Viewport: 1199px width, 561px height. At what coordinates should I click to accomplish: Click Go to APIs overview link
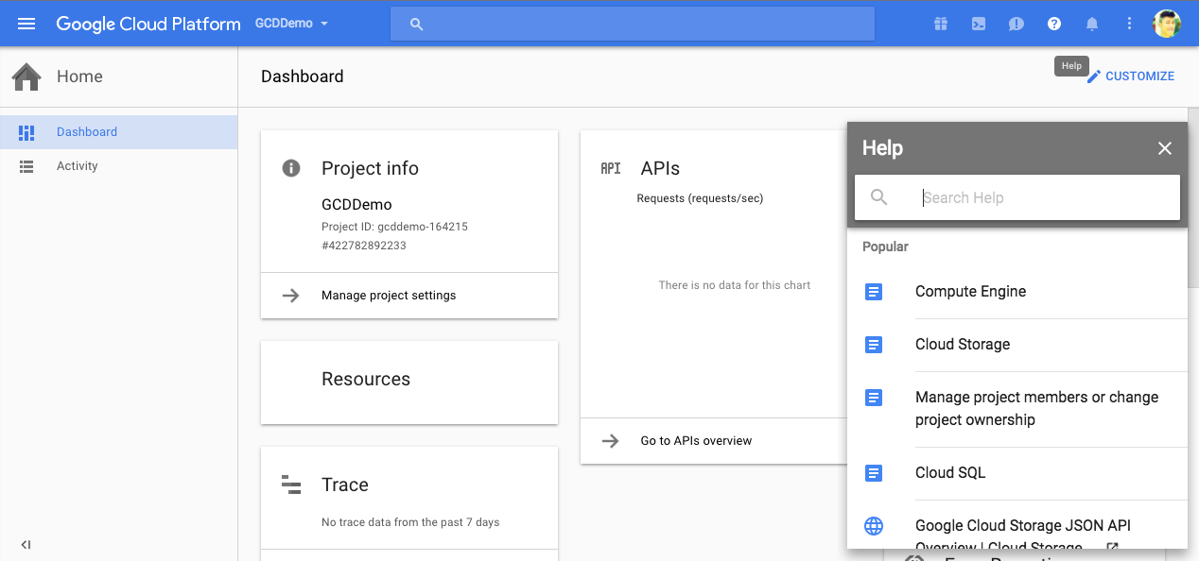(x=696, y=441)
